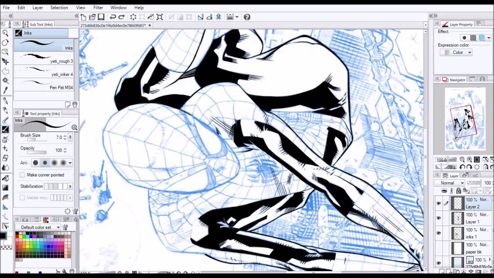Select the Ruler triangle tool
This screenshot has width=494, height=278.
5,207
